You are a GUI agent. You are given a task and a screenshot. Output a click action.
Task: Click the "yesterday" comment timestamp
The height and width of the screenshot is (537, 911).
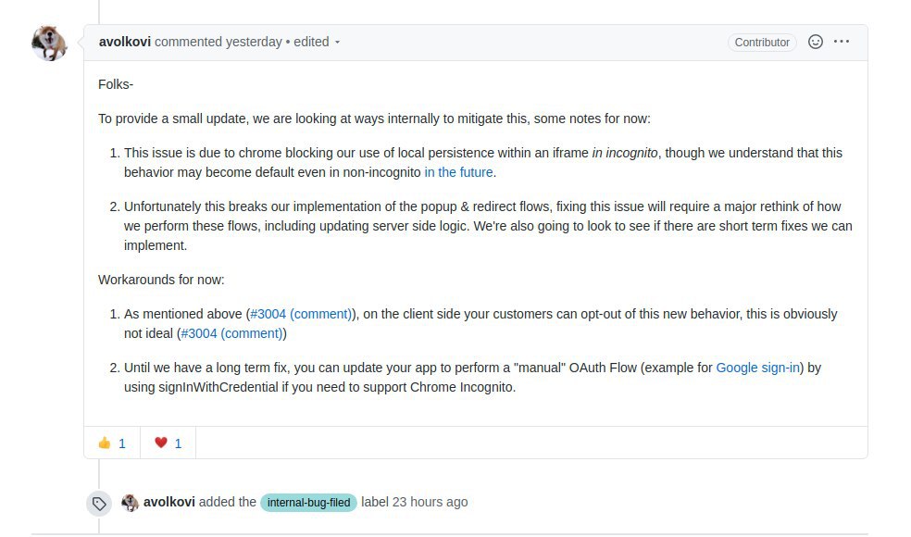pyautogui.click(x=254, y=42)
